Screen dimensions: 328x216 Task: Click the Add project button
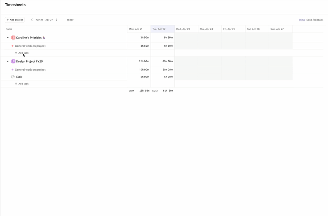coord(14,20)
